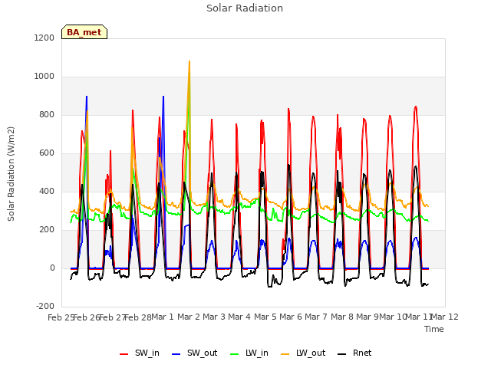Click the orange LW_out spike peak on Mar 2

pos(189,61)
